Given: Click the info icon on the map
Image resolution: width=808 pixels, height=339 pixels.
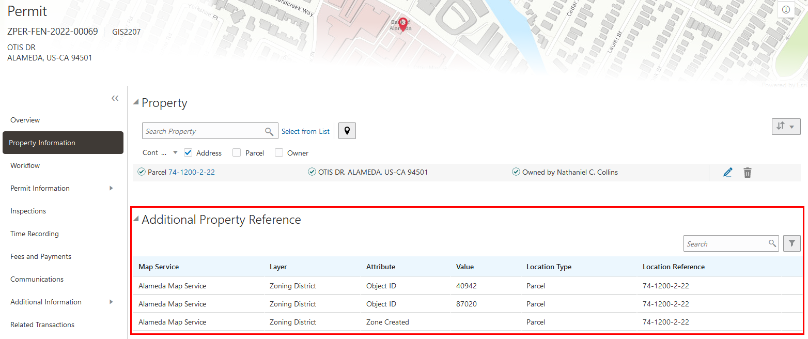Looking at the screenshot, I should click(x=786, y=10).
